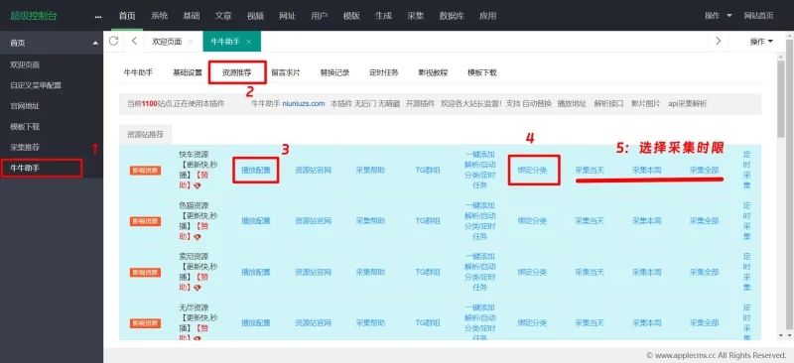Click the orange 影视资源 badge for 索尼资源
The width and height of the screenshot is (794, 363).
[145, 272]
